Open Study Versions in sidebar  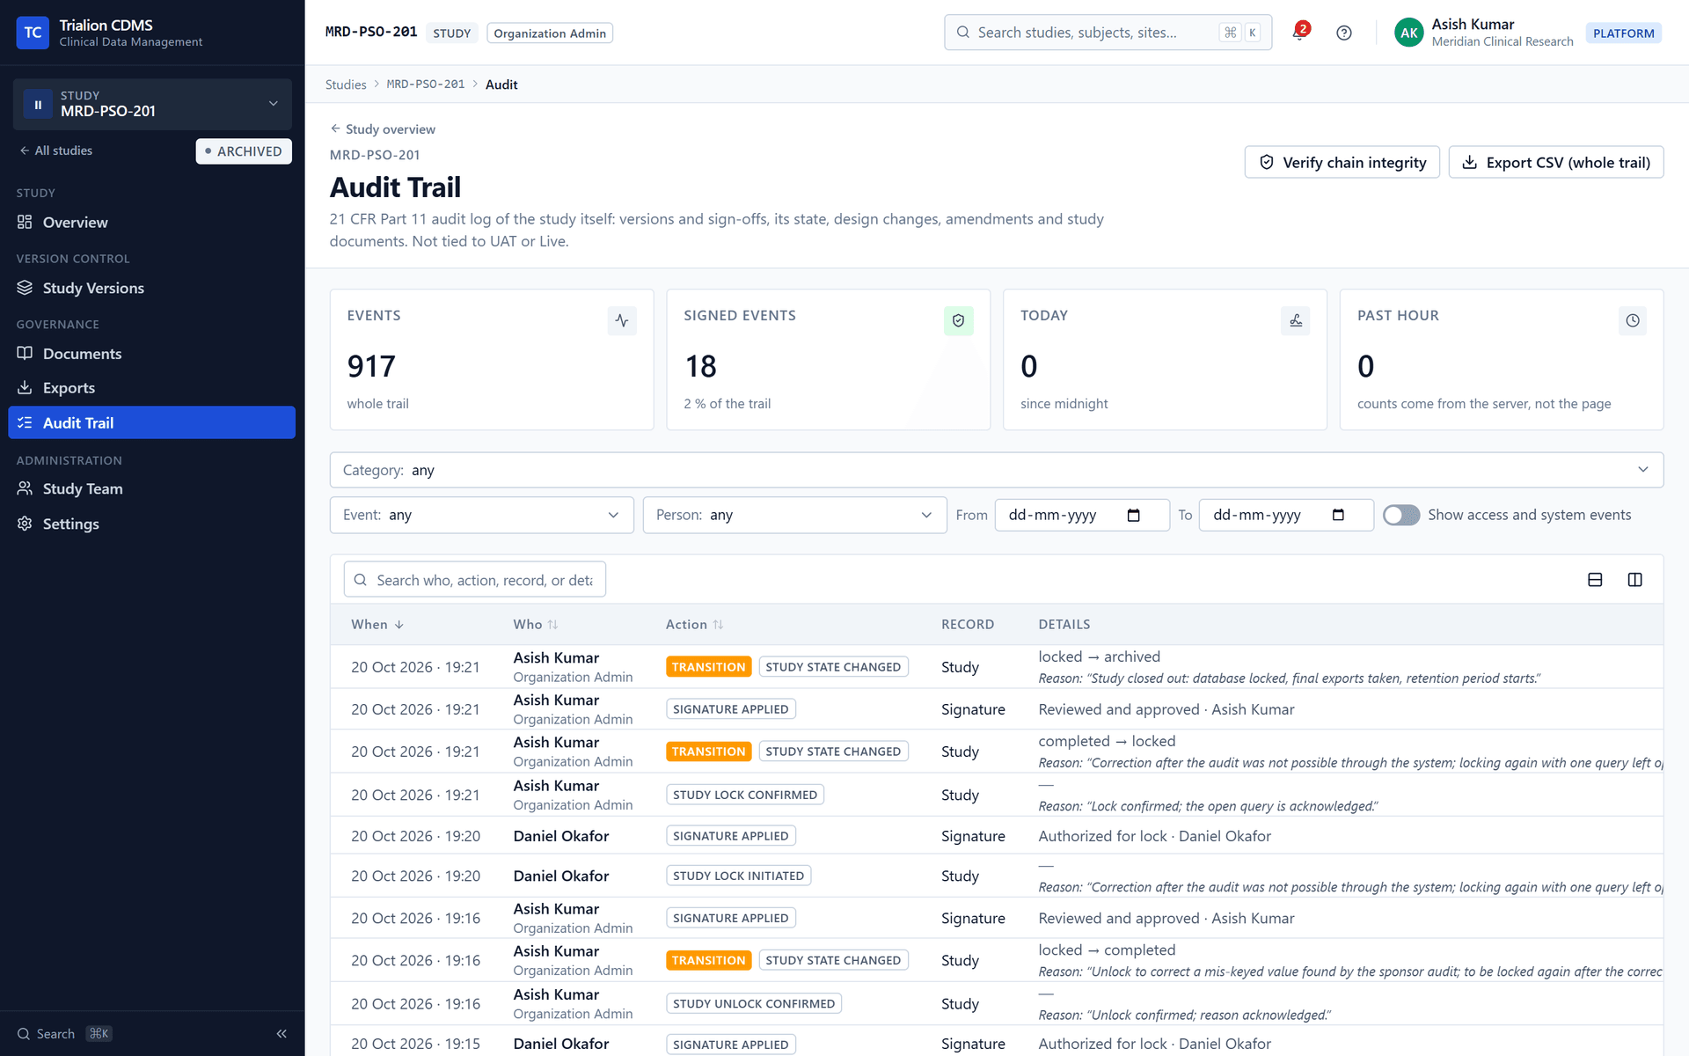151,288
